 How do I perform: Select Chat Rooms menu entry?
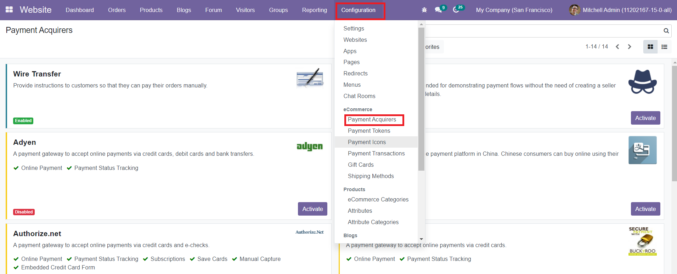(x=360, y=96)
